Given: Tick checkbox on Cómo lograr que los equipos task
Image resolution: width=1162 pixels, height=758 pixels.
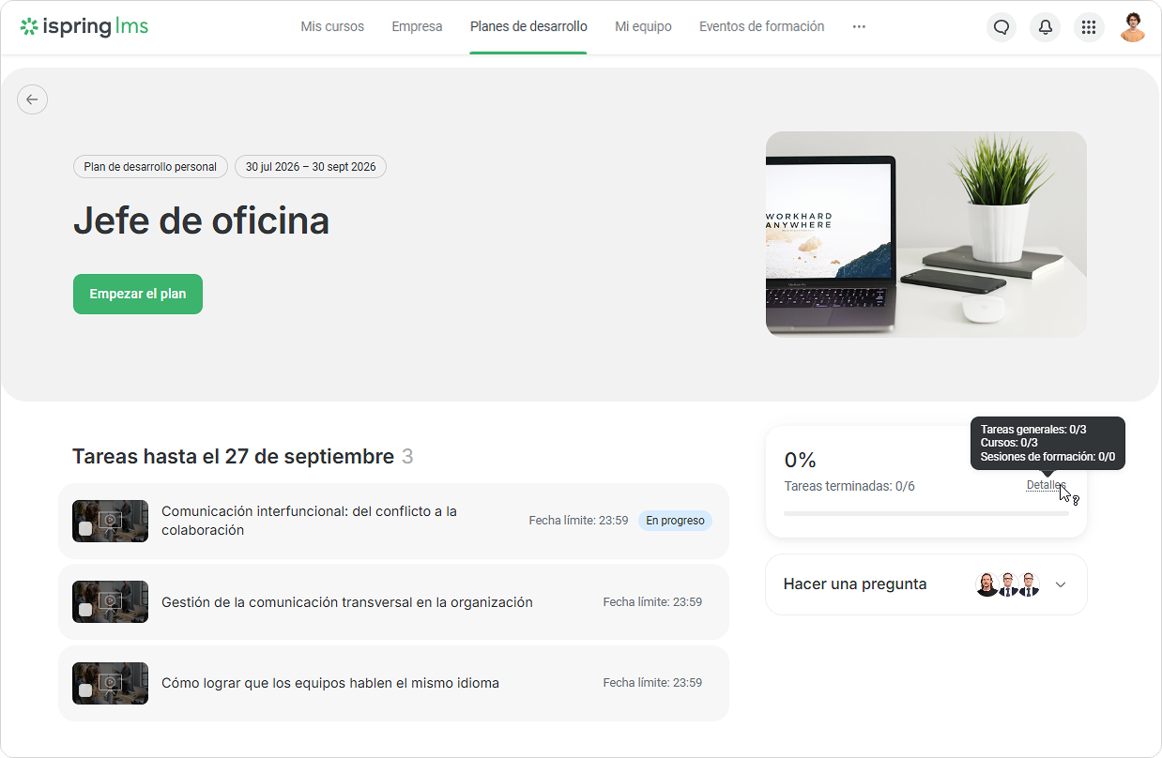Looking at the screenshot, I should click(85, 690).
